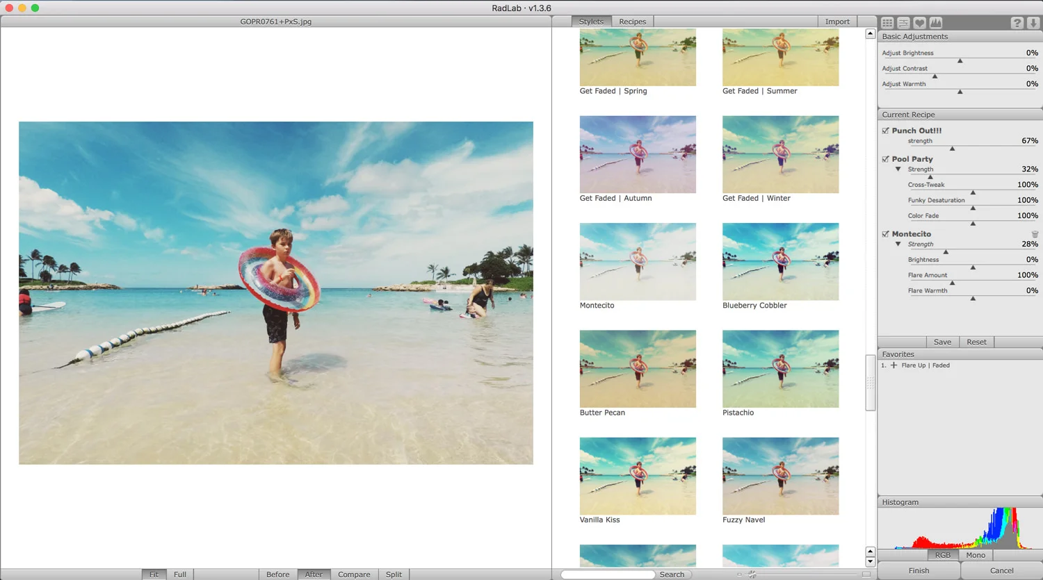Image resolution: width=1043 pixels, height=580 pixels.
Task: Click the Finish button
Action: pos(919,570)
